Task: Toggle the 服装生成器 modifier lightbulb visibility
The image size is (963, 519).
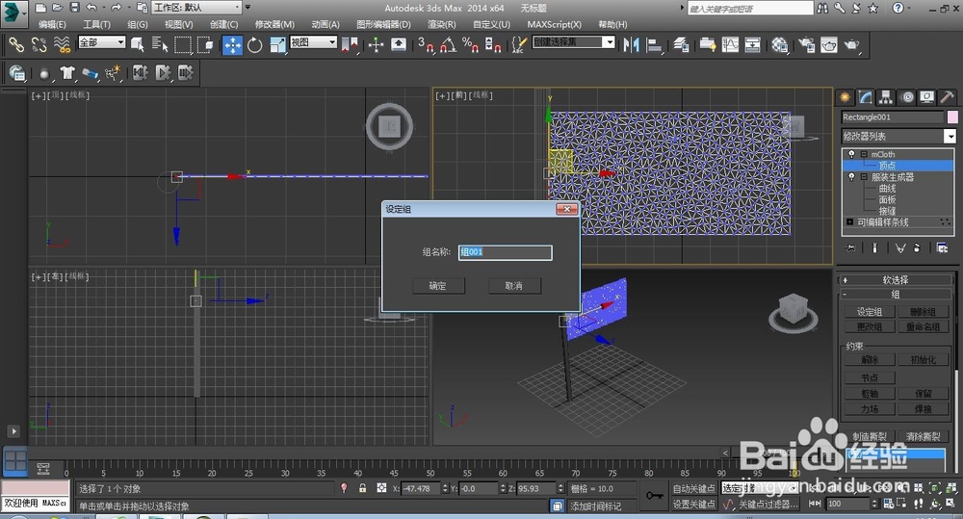Action: [x=851, y=177]
